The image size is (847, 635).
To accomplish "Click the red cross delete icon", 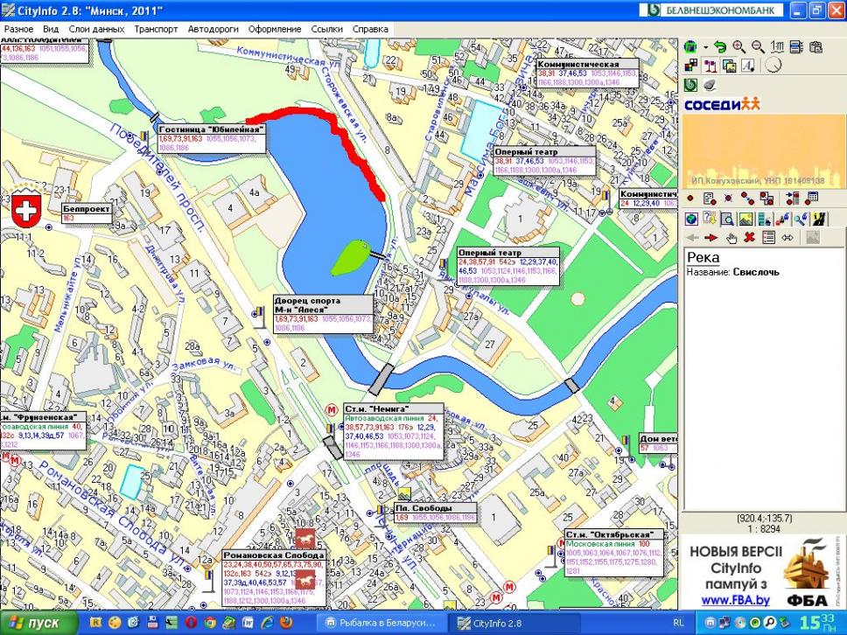I will tap(749, 237).
